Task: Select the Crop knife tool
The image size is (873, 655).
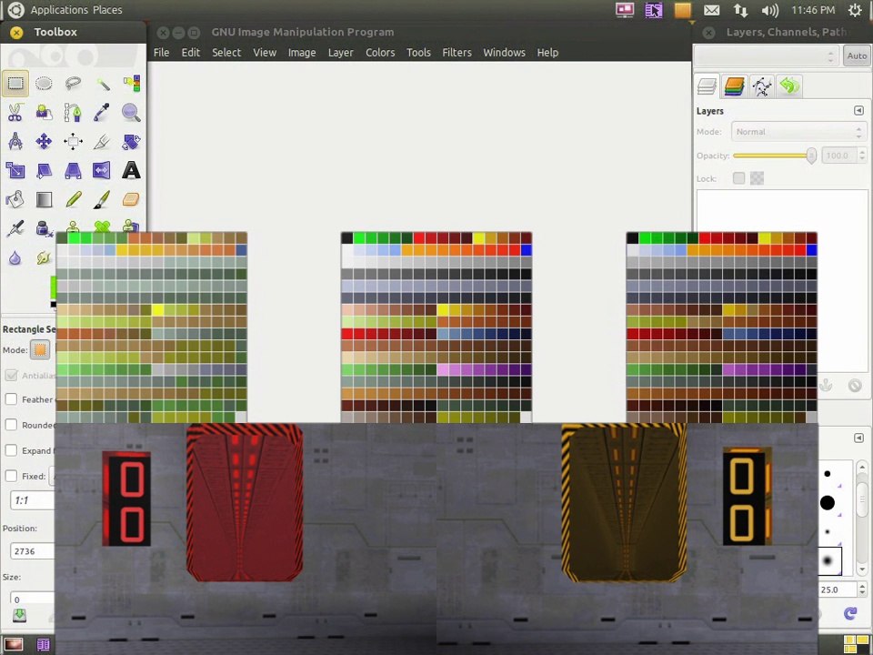Action: pos(102,142)
